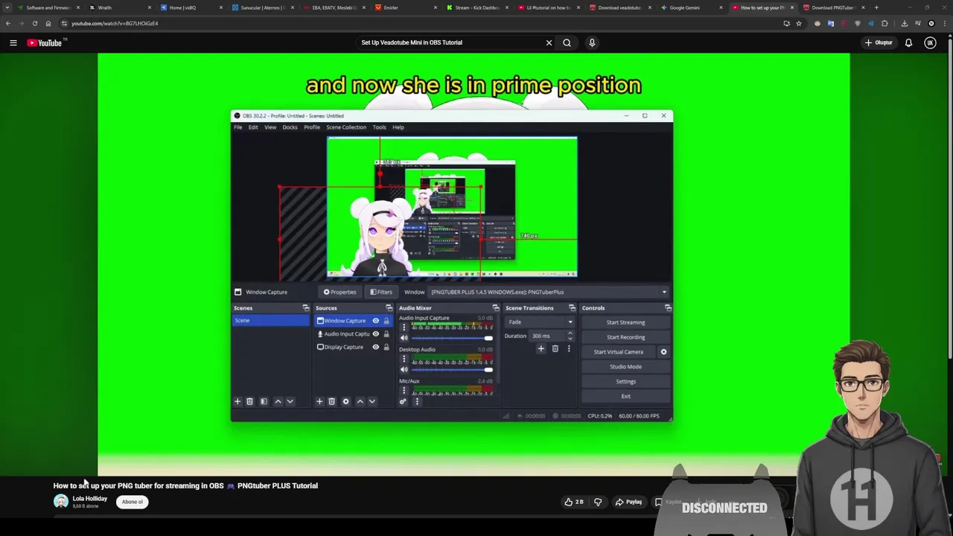Enable Studio Mode
The image size is (953, 536).
click(x=625, y=366)
